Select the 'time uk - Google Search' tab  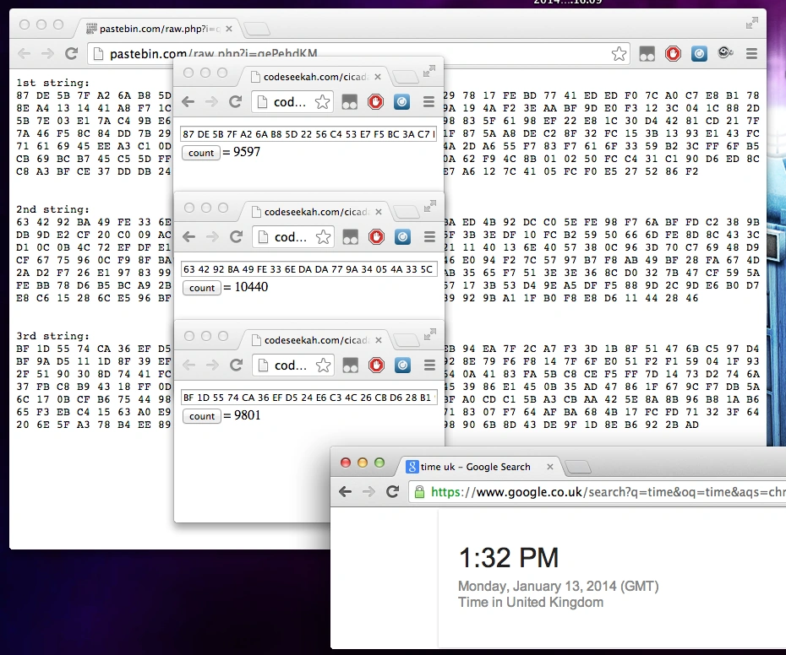tap(478, 467)
